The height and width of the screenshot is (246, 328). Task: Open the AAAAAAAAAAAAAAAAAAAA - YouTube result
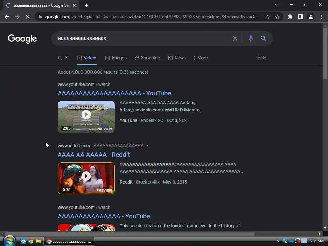[x=114, y=93]
